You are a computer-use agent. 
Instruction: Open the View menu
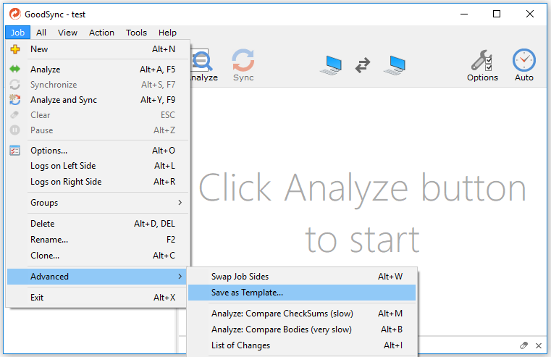click(67, 33)
